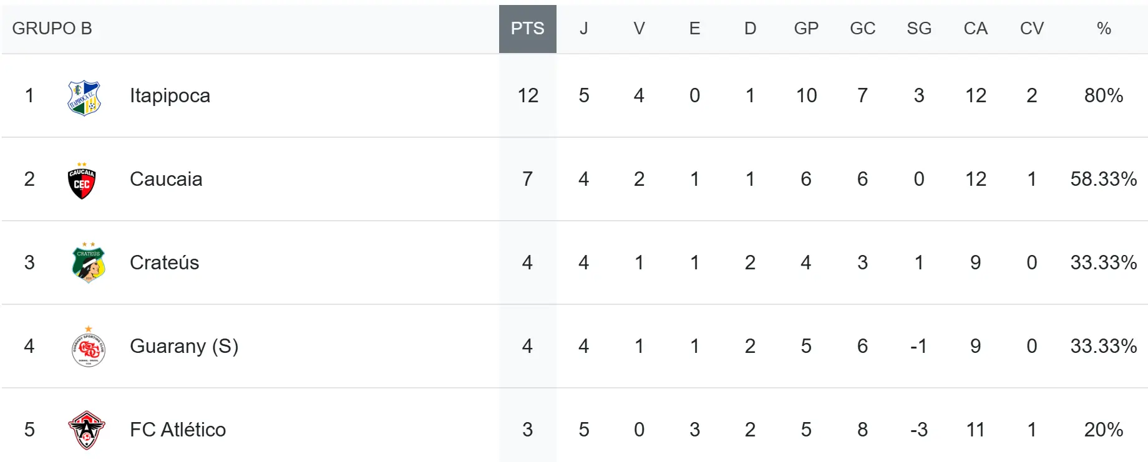This screenshot has width=1148, height=462.
Task: Click the GRUPO B table heading
Action: (52, 29)
